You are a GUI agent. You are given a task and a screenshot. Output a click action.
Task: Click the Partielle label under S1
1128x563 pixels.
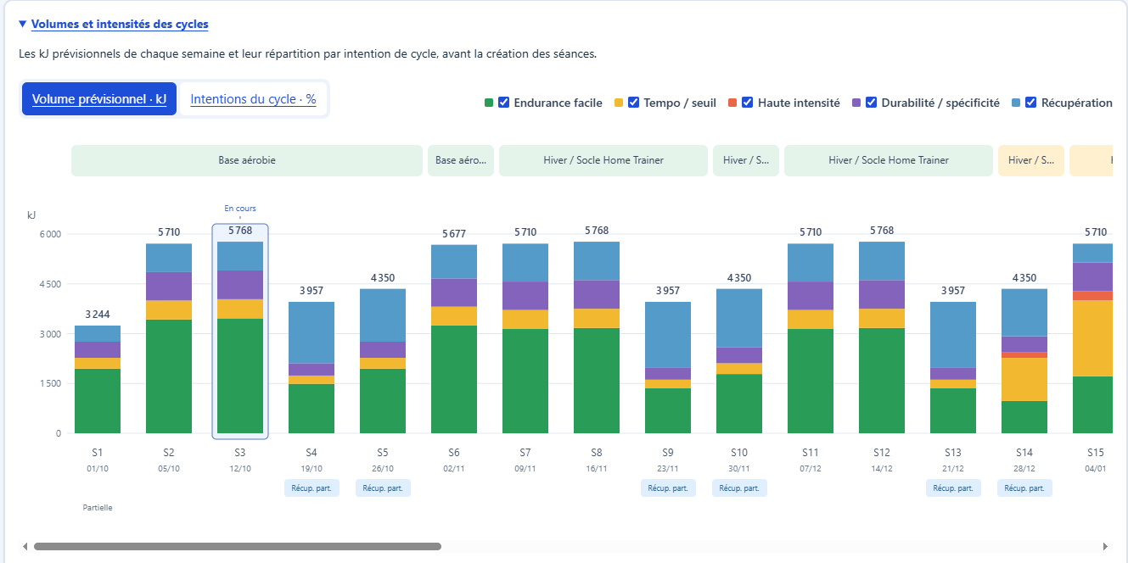98,508
